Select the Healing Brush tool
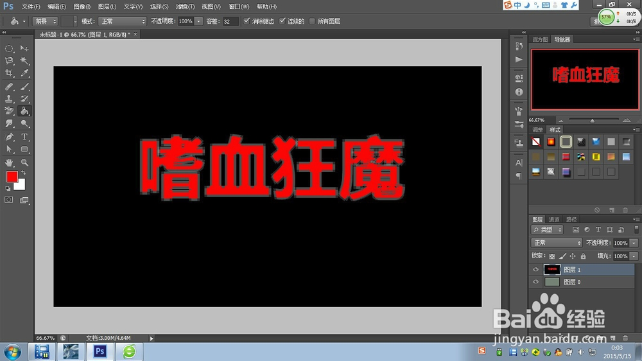Image resolution: width=642 pixels, height=361 pixels. (x=9, y=87)
